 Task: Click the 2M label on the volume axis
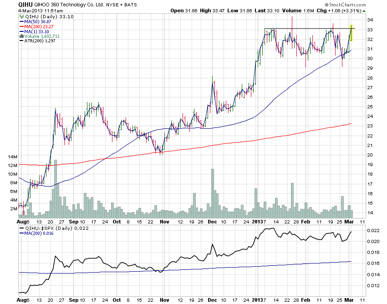click(14, 209)
